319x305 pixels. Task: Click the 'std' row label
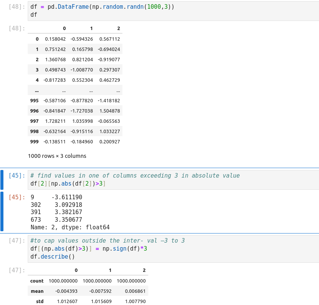40,301
